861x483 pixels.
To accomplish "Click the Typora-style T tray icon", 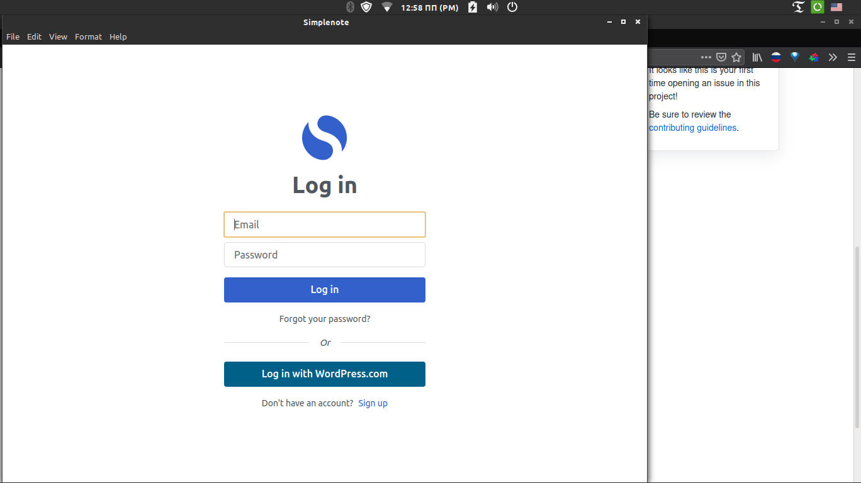I will pyautogui.click(x=799, y=7).
